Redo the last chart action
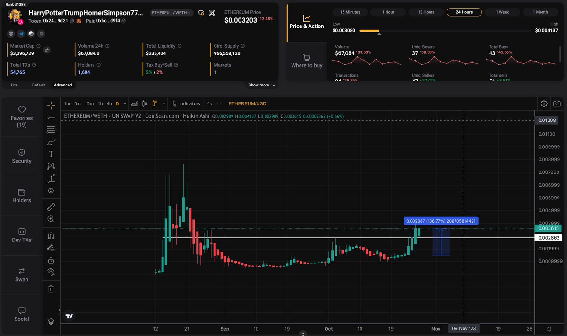Screen dimensions: 567x336 tap(220, 103)
